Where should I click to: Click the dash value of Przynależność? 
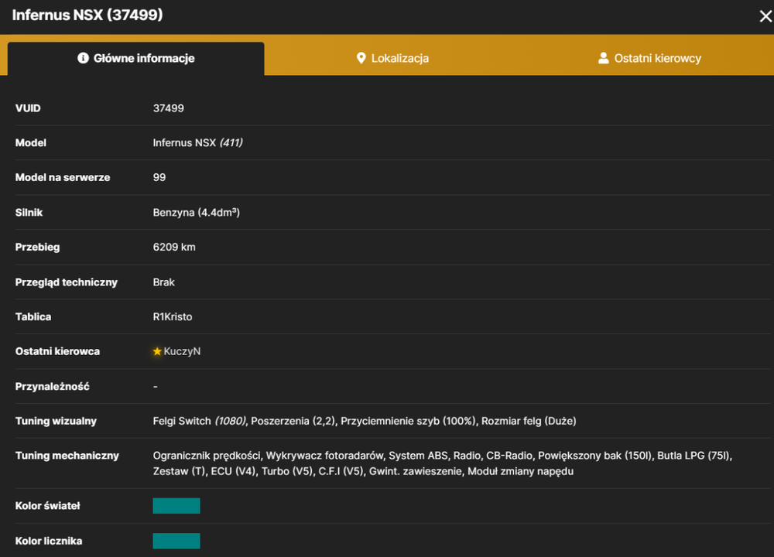coord(156,386)
